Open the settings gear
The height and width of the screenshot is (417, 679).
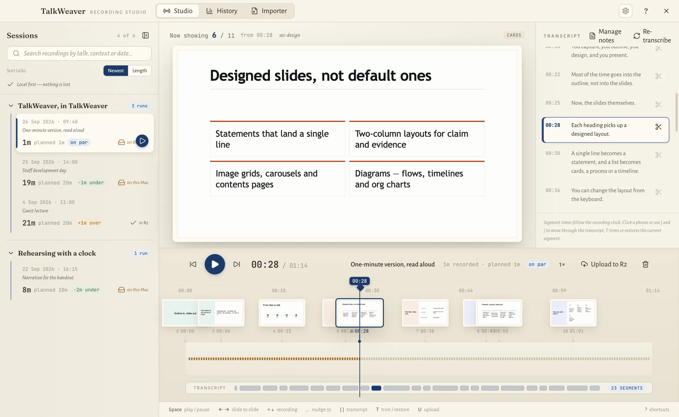coord(626,11)
